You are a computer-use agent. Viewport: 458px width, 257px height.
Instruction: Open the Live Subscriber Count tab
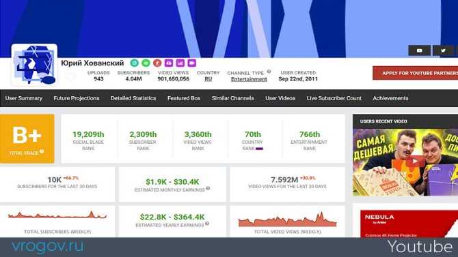coord(334,98)
